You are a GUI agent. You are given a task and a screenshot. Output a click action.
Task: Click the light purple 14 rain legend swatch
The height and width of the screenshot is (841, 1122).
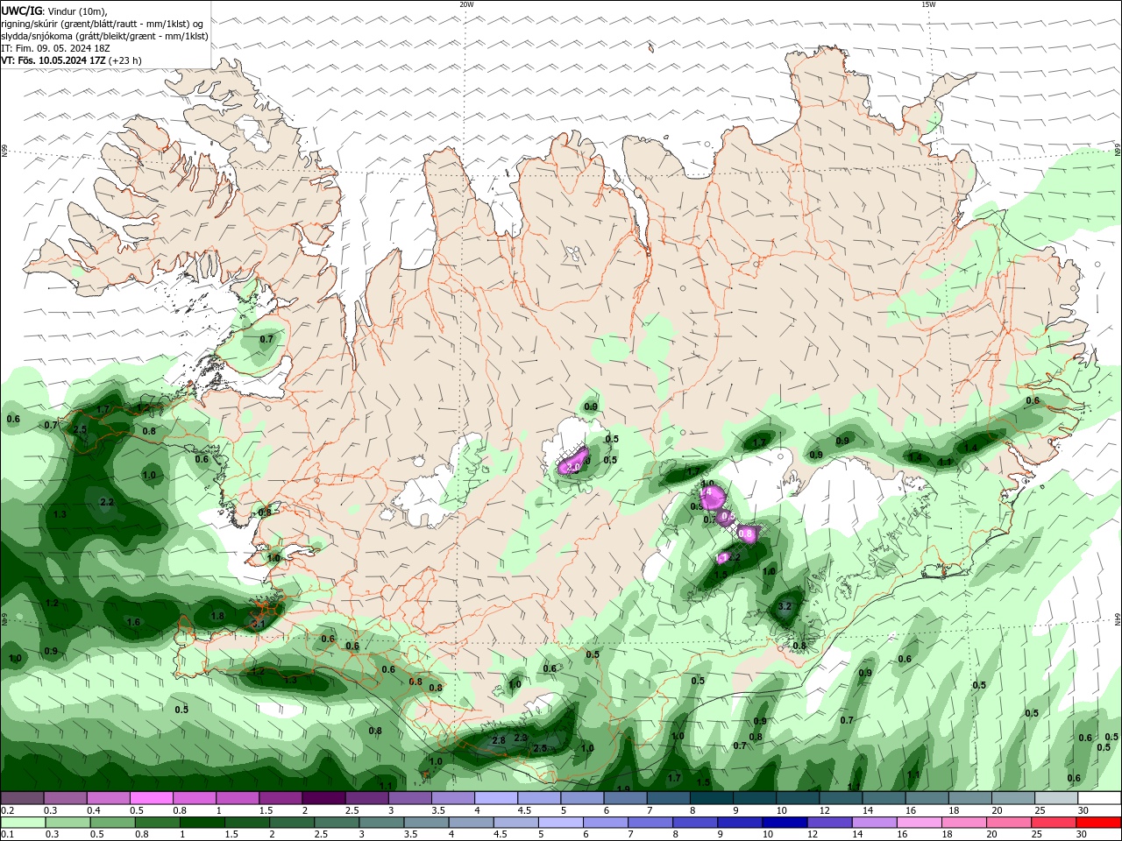874,823
